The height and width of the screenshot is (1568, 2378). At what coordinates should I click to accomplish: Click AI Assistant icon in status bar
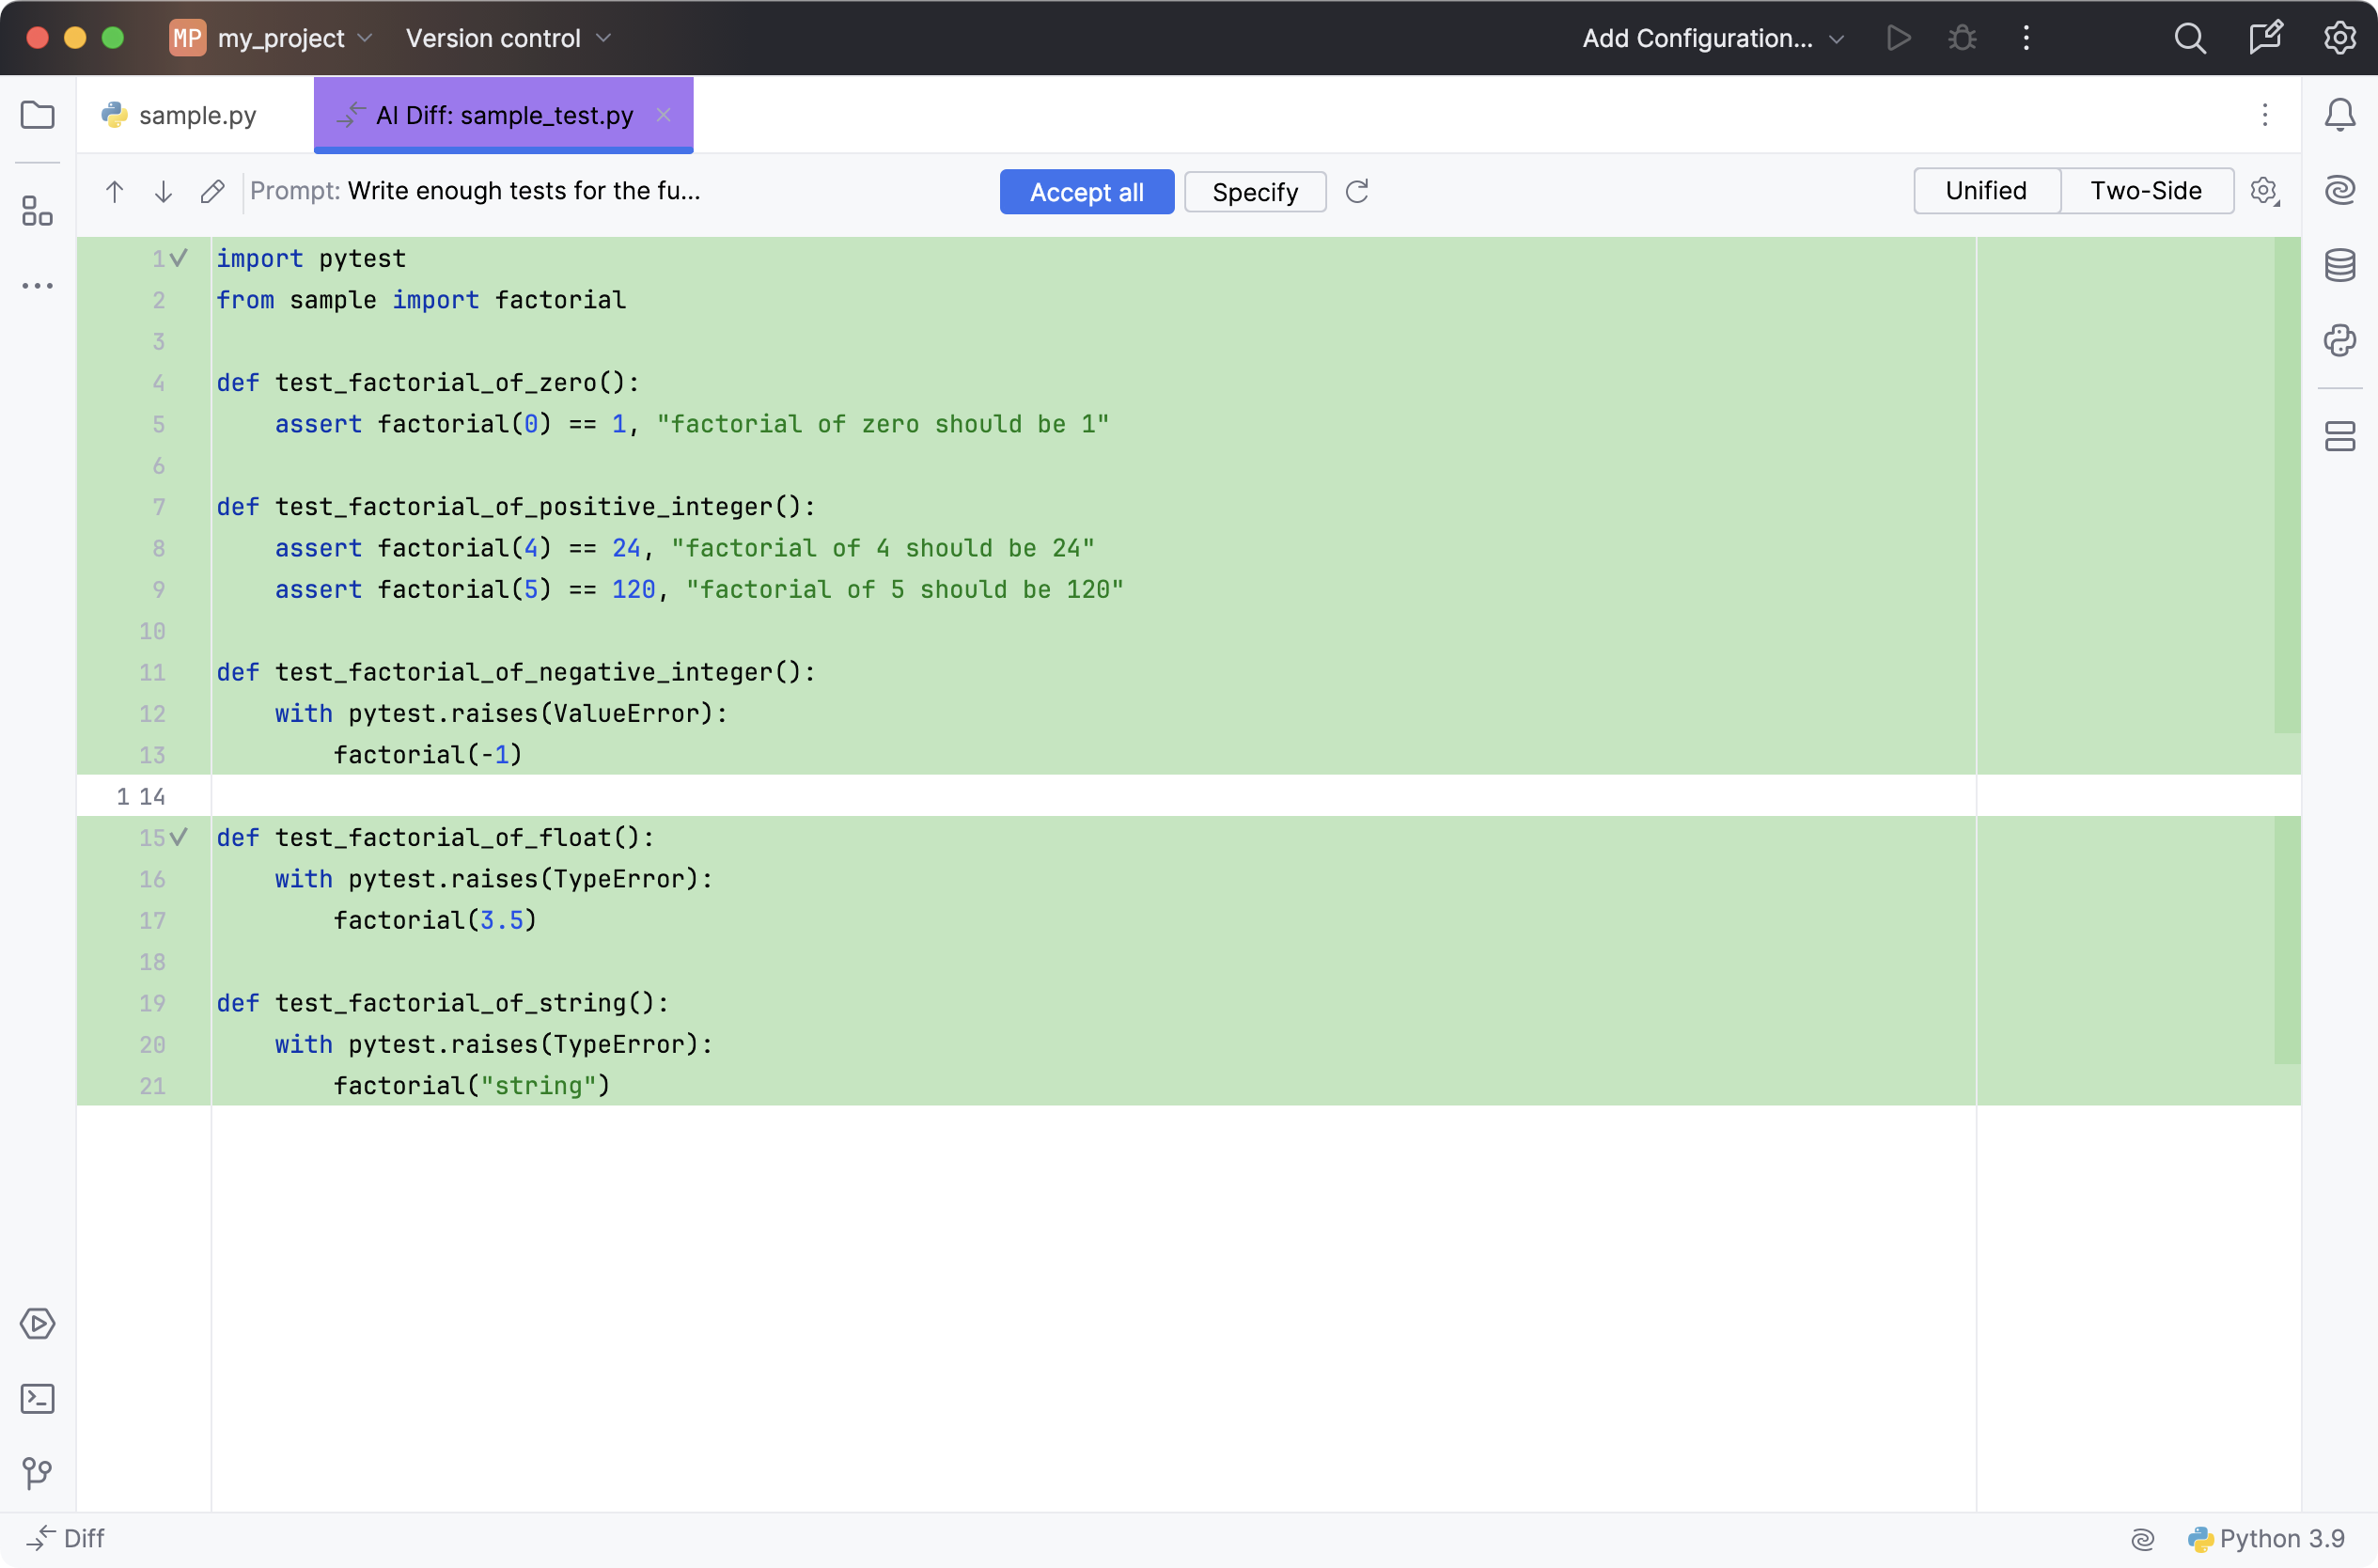(x=2142, y=1539)
